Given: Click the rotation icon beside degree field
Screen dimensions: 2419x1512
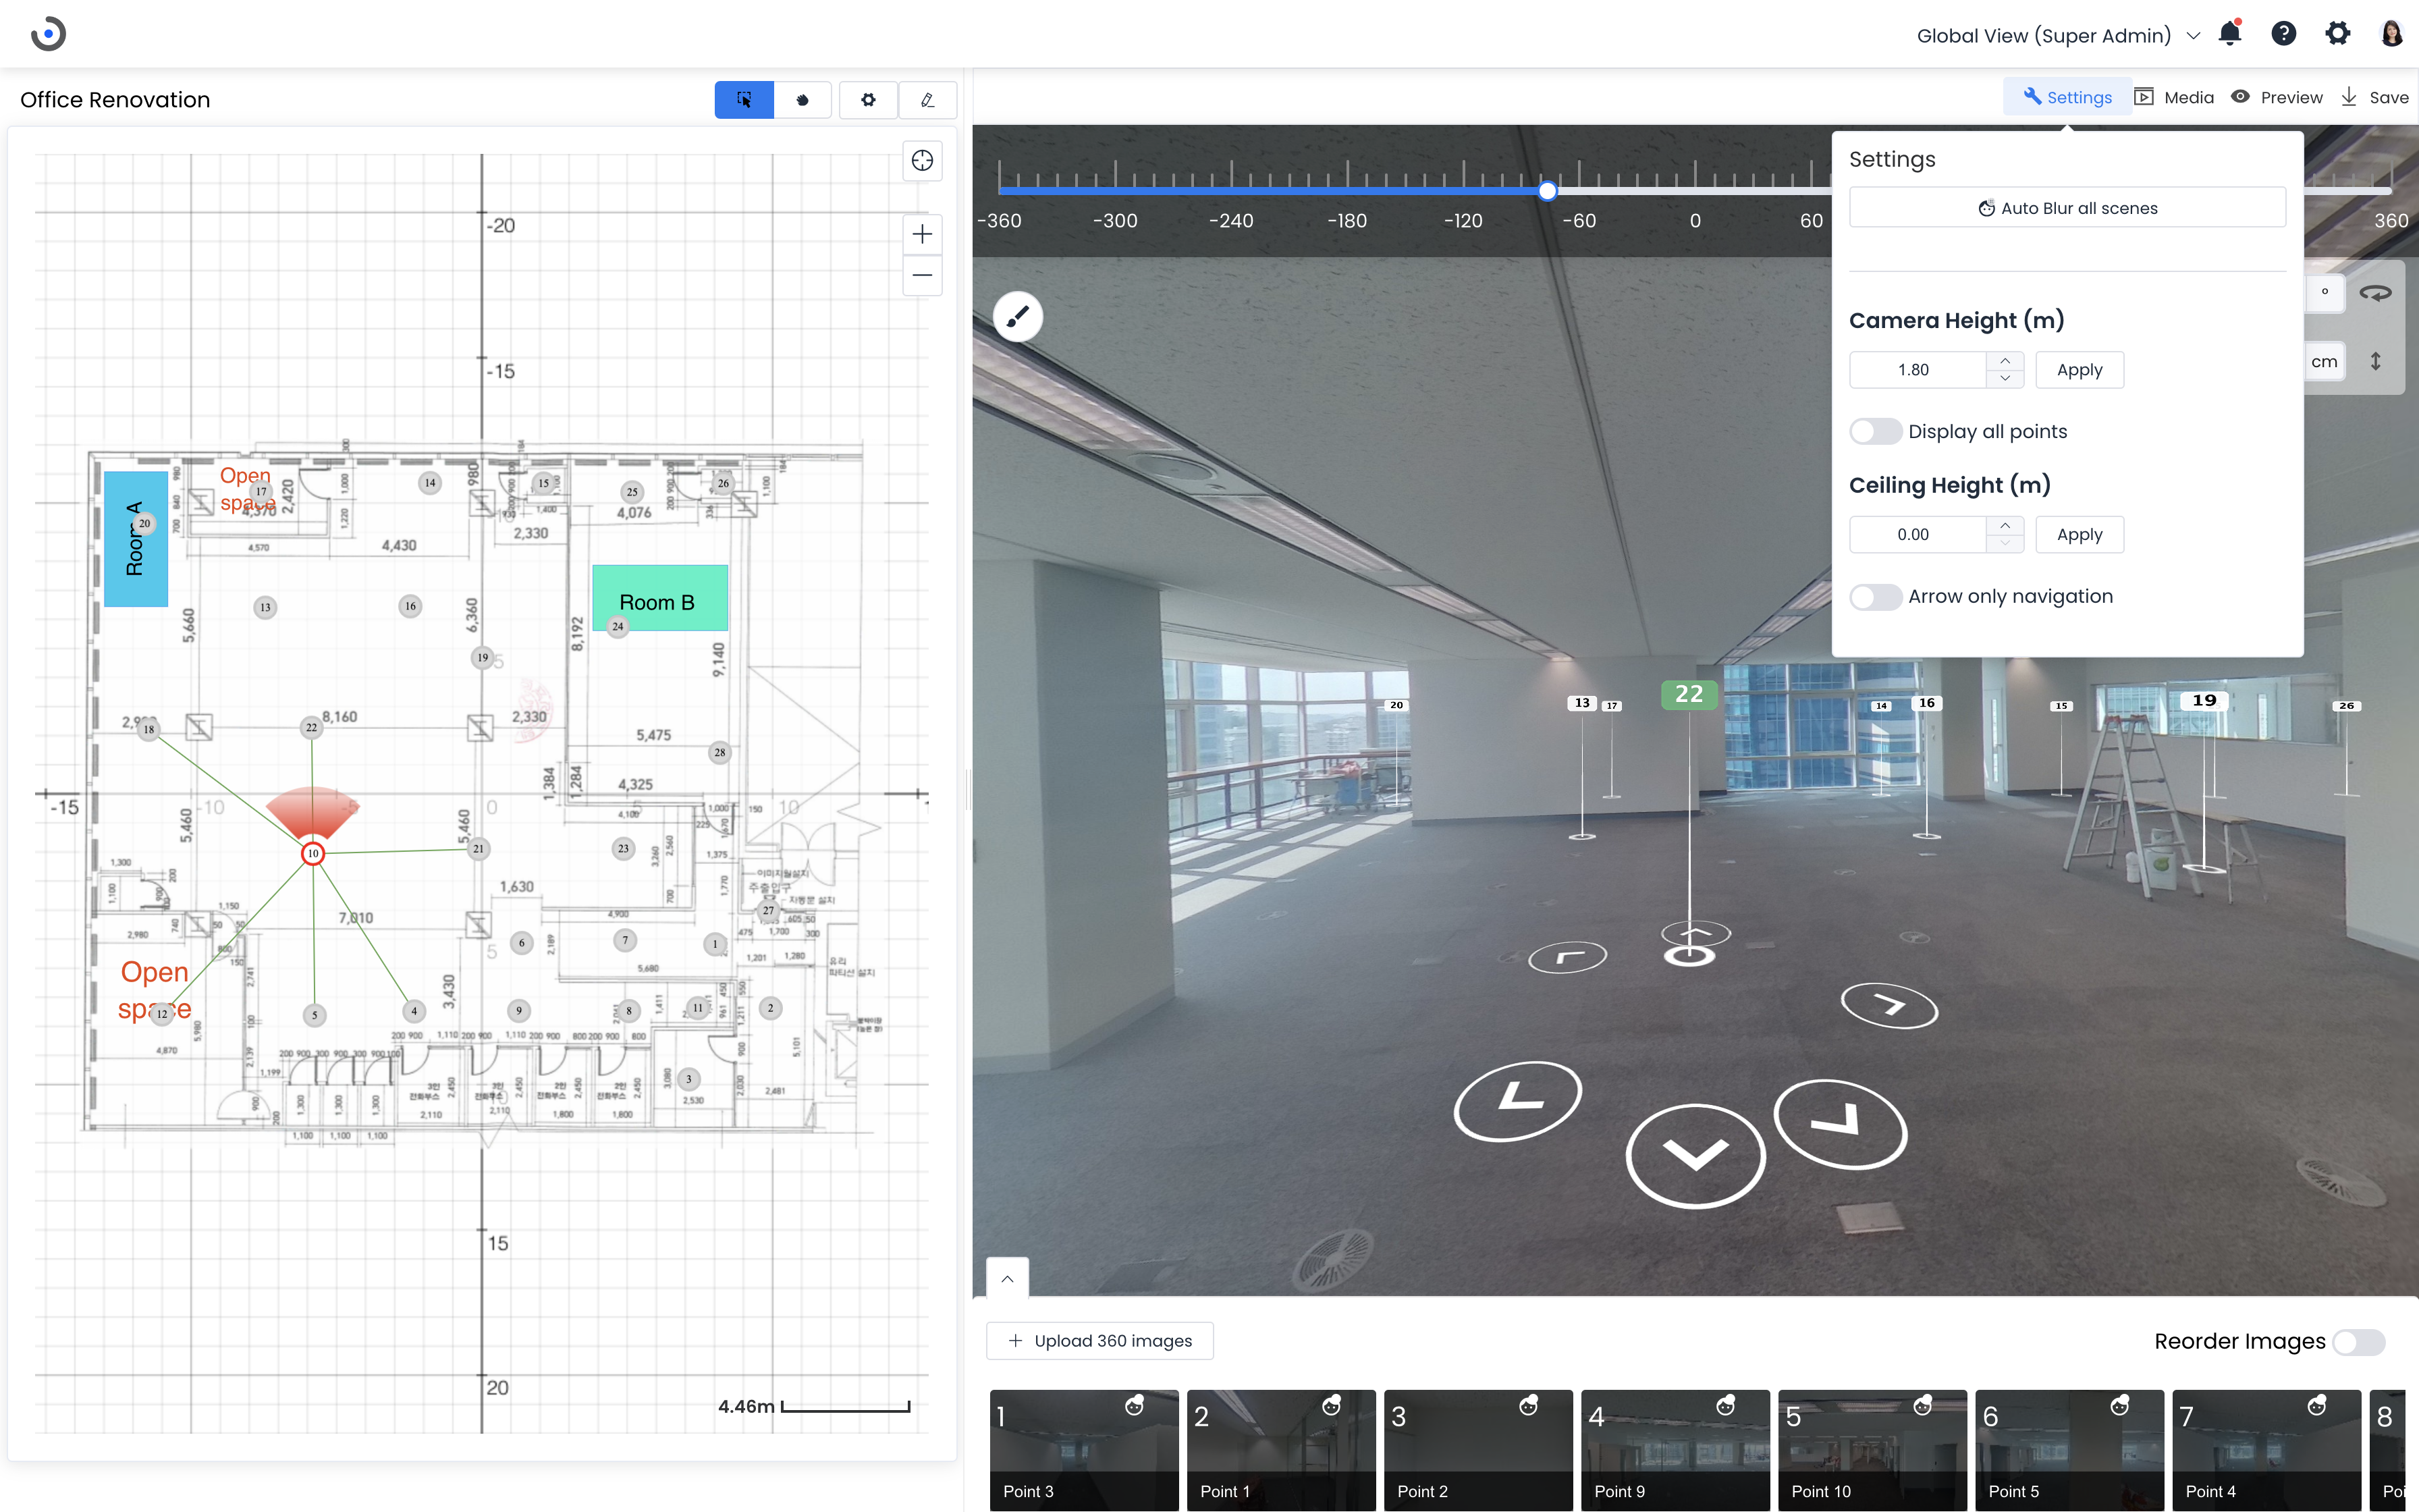Looking at the screenshot, I should click(x=2375, y=293).
